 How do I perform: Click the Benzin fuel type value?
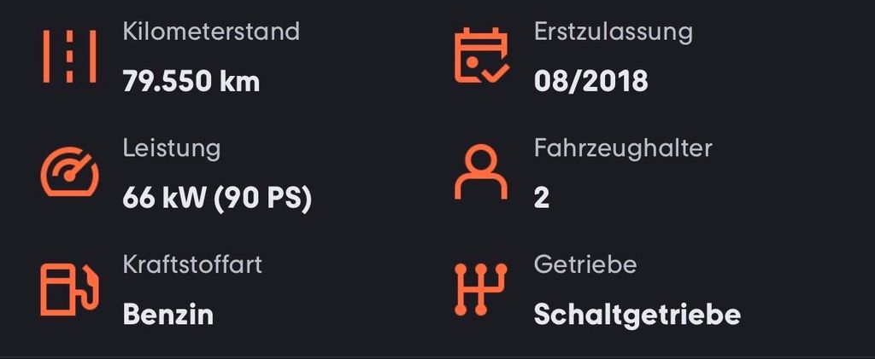coord(168,315)
